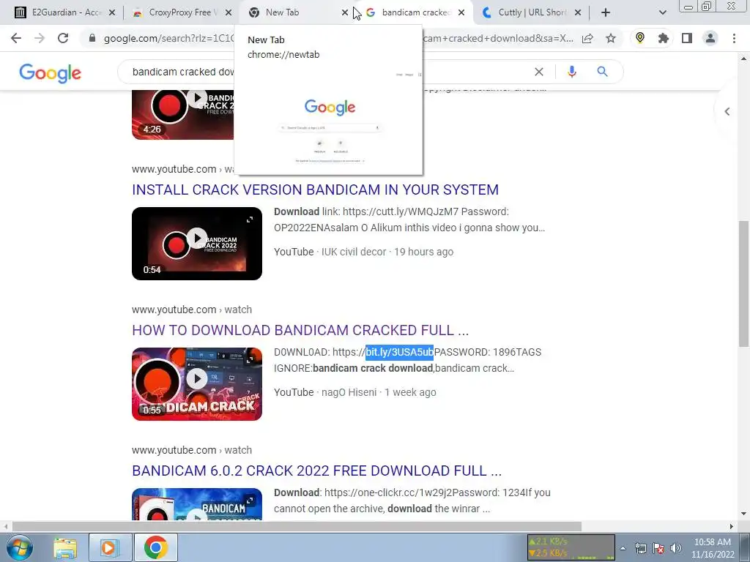Launch the media player taskbar icon
The image size is (750, 562).
tap(108, 547)
